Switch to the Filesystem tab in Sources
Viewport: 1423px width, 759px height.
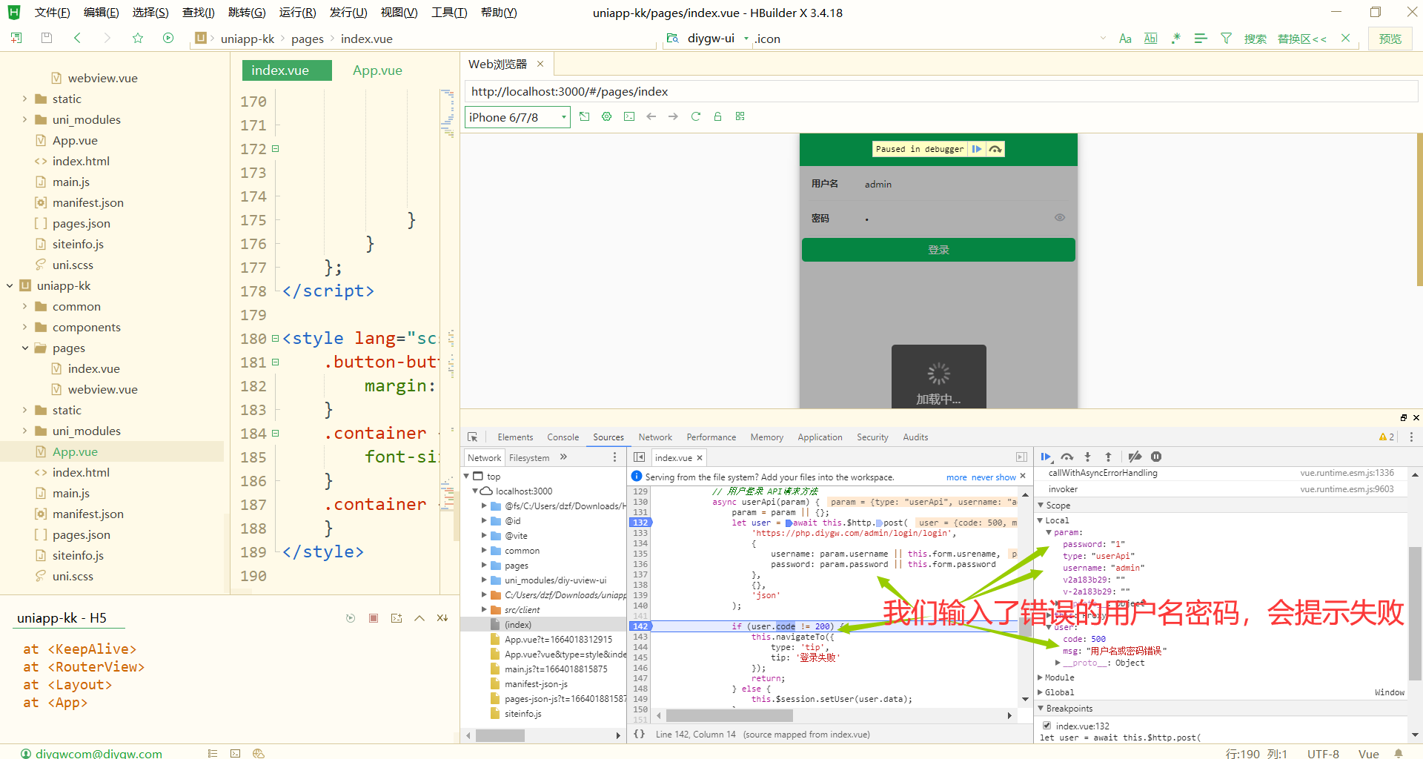pos(529,458)
